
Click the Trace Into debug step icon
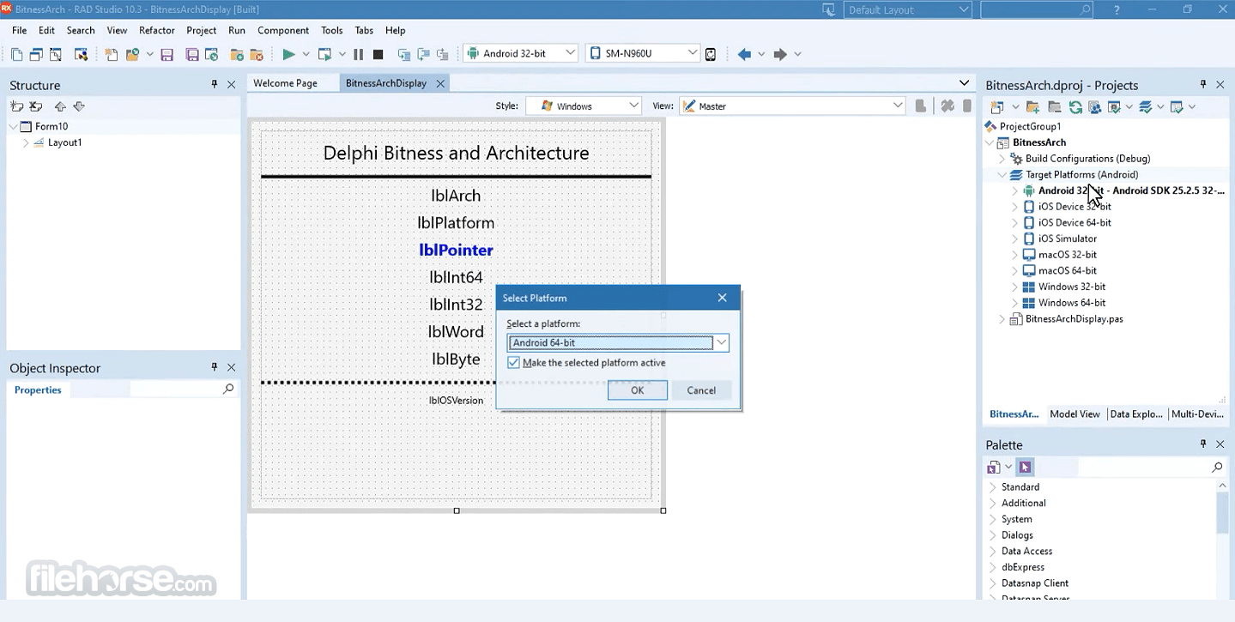click(404, 54)
